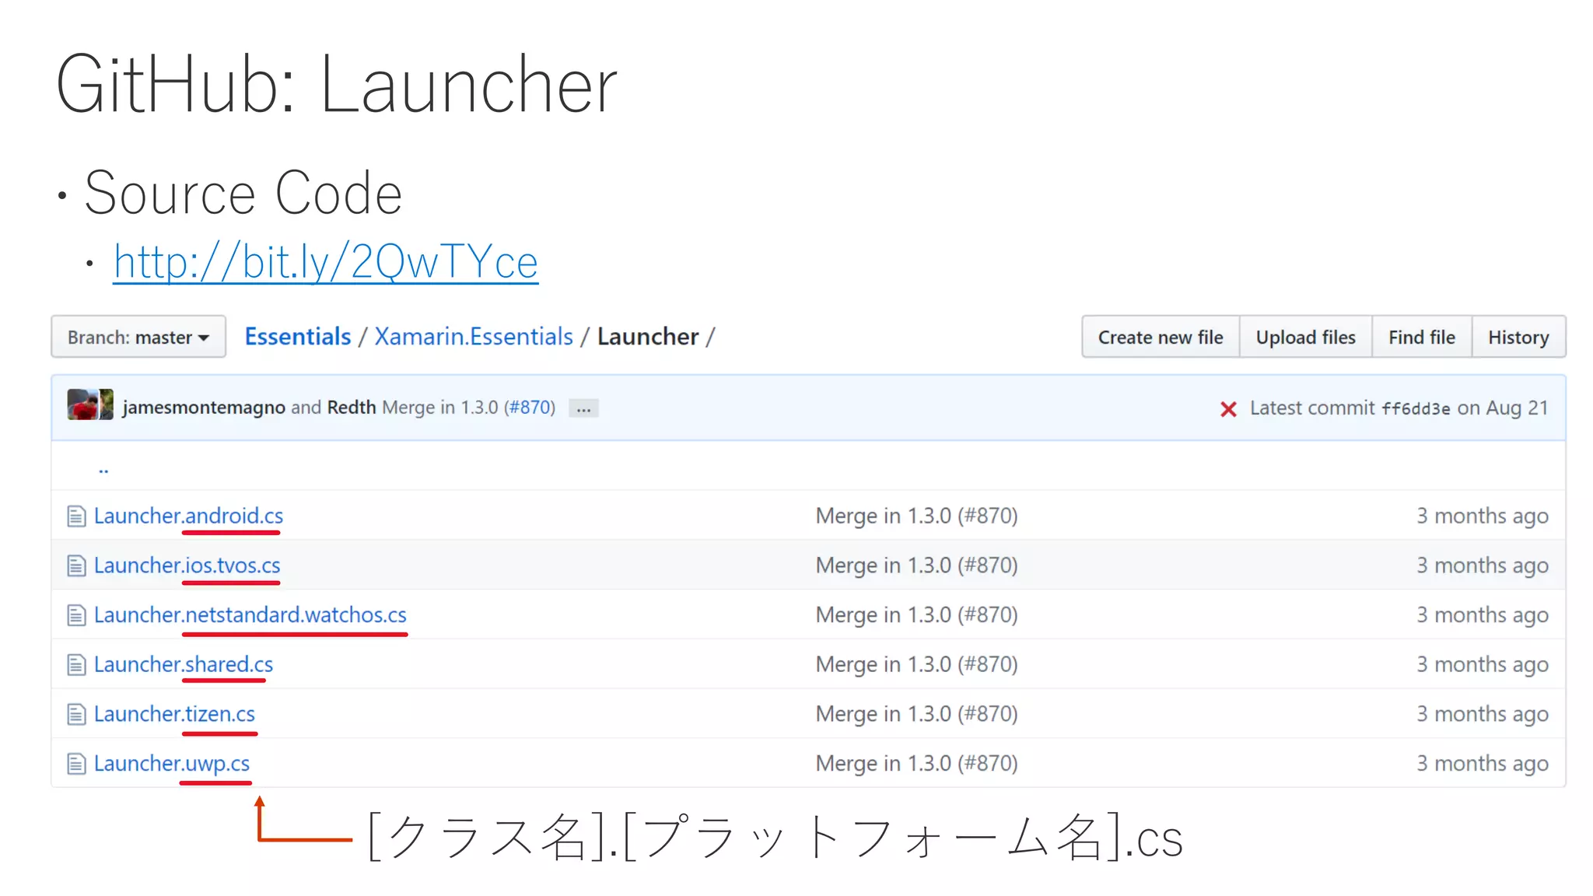Go to Xamarin.Essentials breadcrumb
The width and height of the screenshot is (1593, 896).
coord(474,336)
